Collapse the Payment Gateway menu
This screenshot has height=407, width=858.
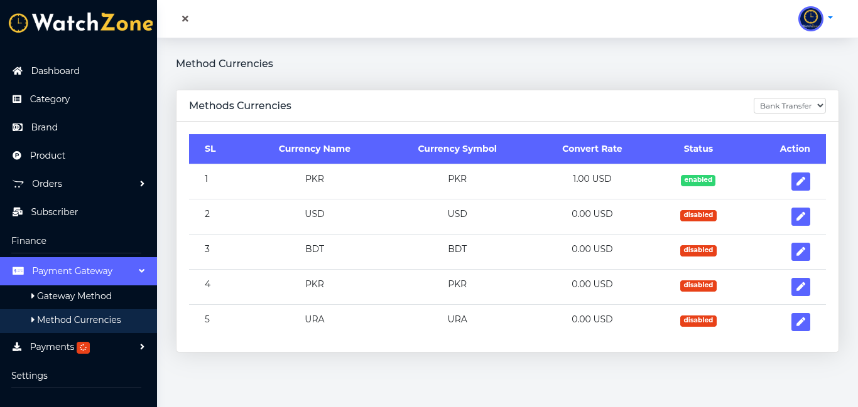point(142,271)
